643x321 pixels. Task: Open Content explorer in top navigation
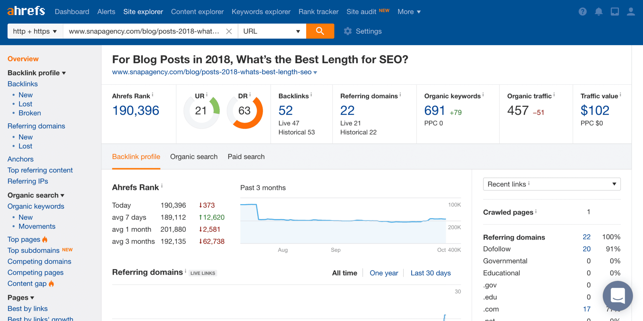point(197,12)
